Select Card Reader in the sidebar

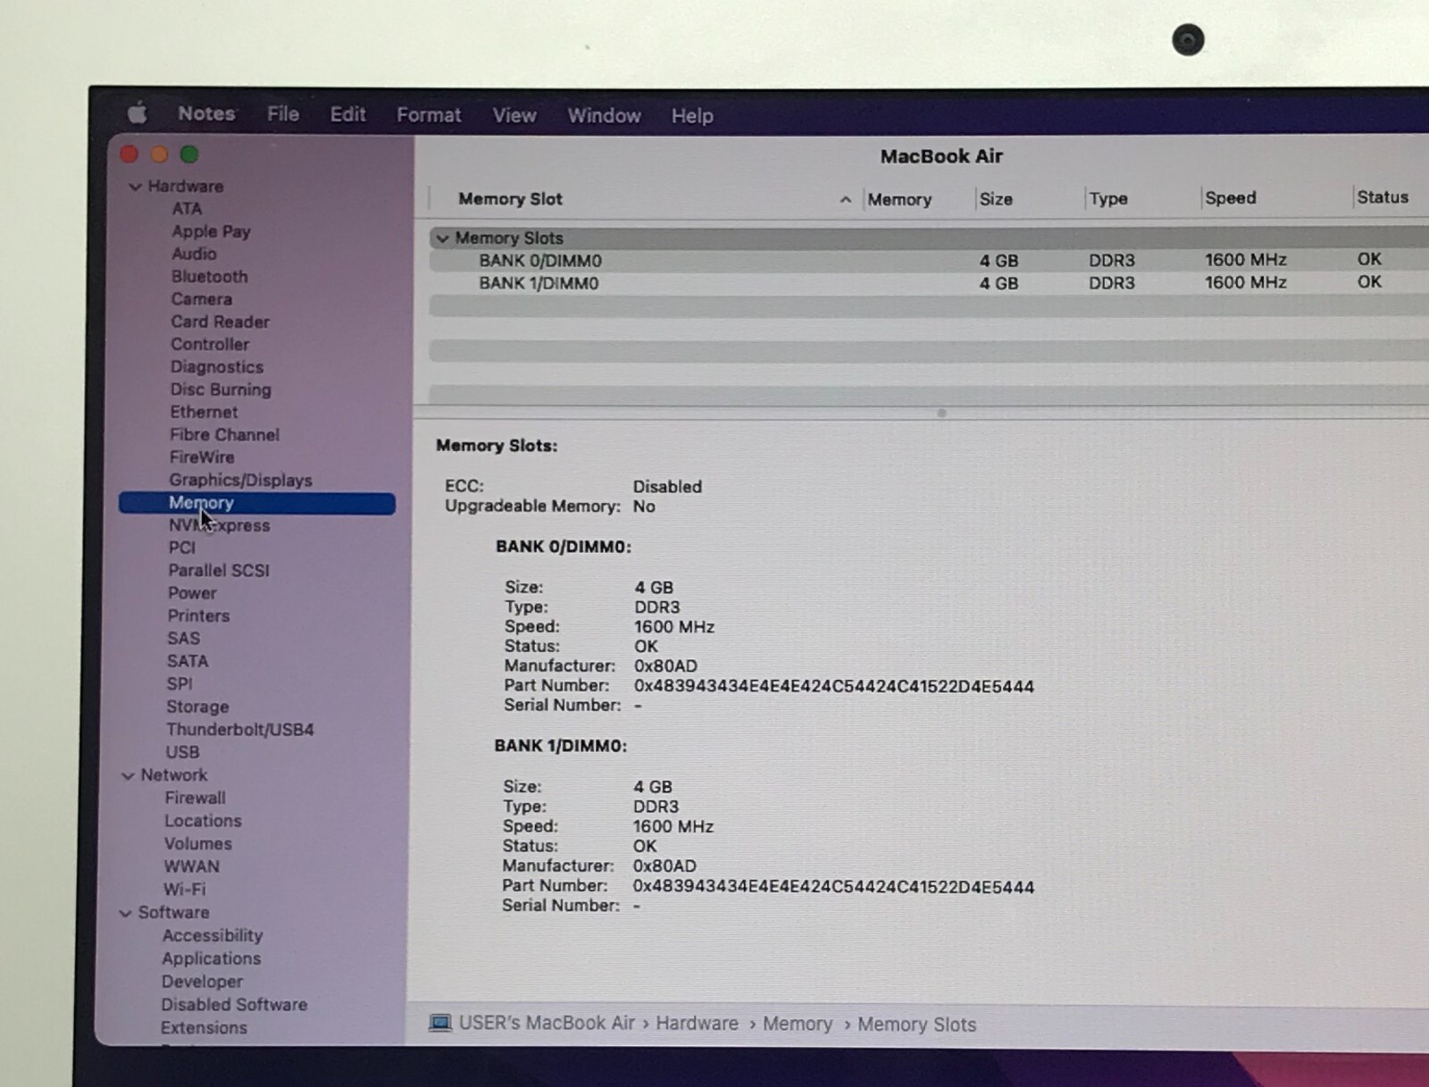click(x=220, y=322)
